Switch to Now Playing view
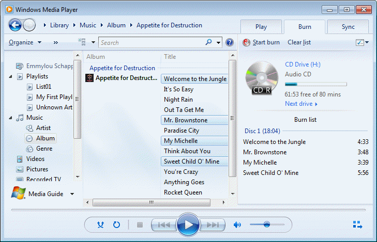Viewport: 377px width, 242px height. [x=357, y=224]
